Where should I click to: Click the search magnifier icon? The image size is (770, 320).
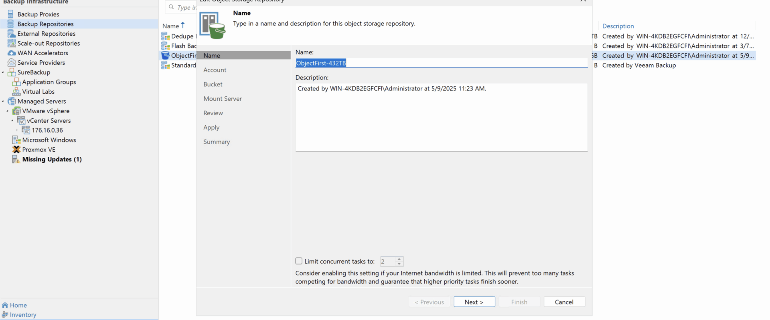click(171, 7)
